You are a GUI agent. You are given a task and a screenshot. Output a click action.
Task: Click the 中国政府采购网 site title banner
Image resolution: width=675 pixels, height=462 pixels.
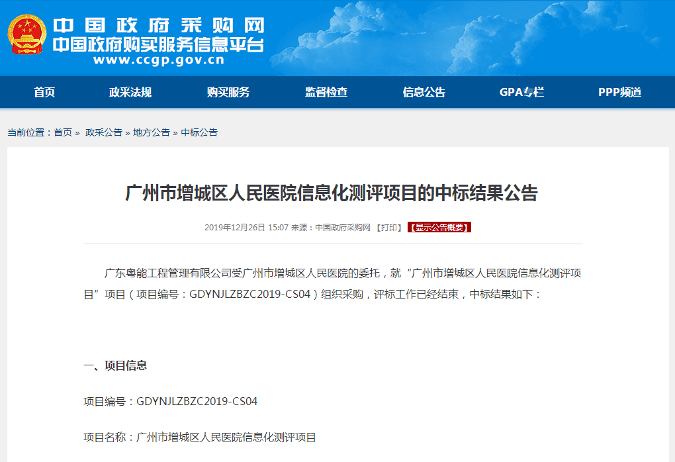point(158,25)
